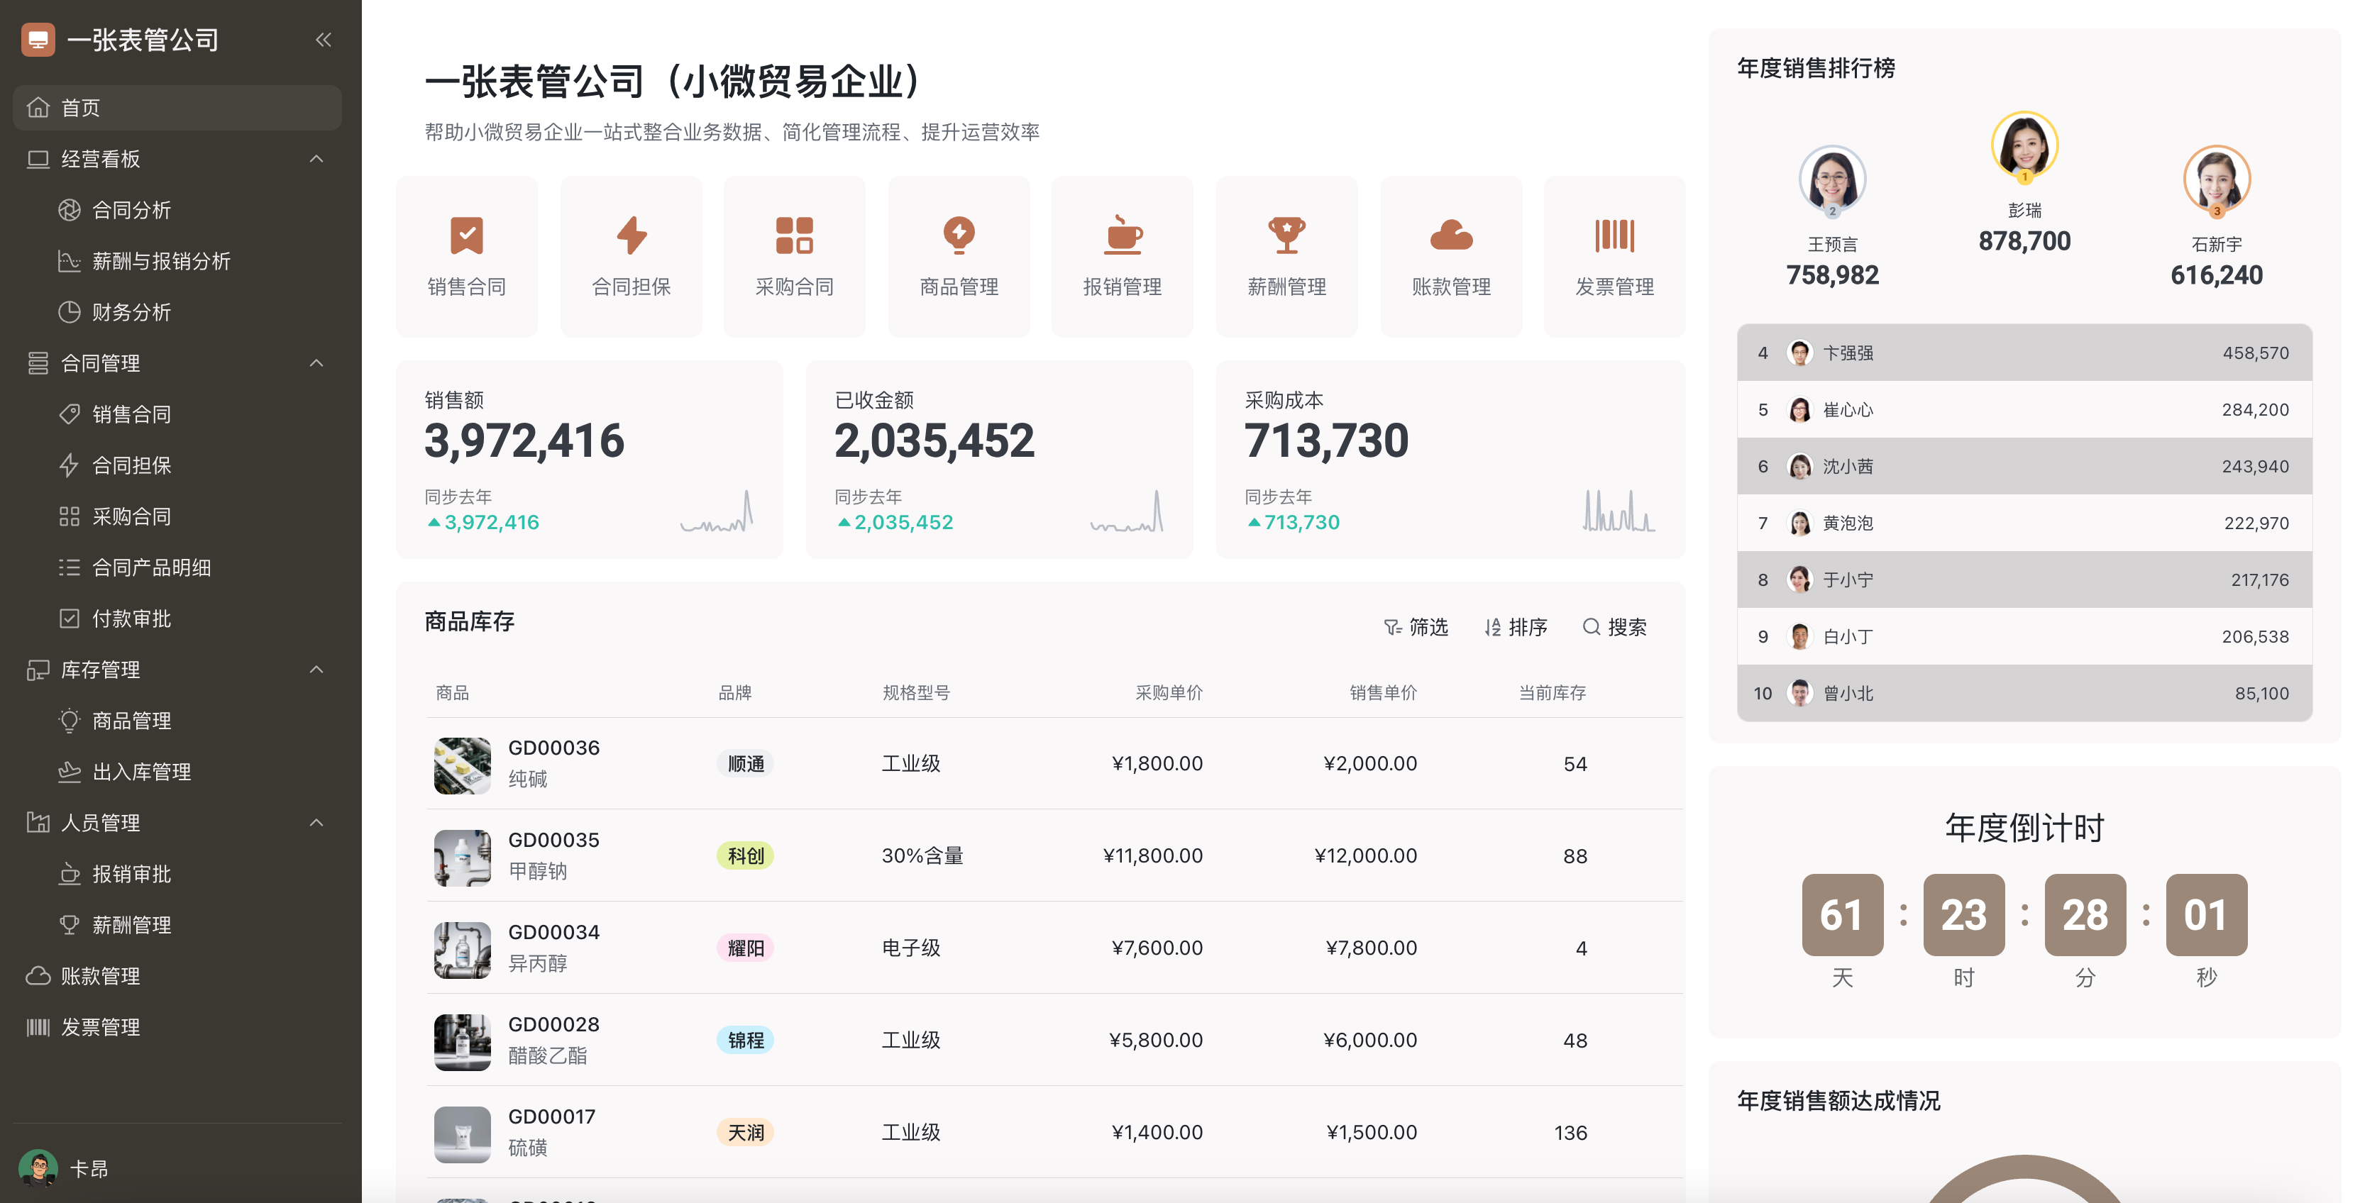Click the 合同担保 lightning bolt card
The height and width of the screenshot is (1203, 2360).
pyautogui.click(x=630, y=235)
